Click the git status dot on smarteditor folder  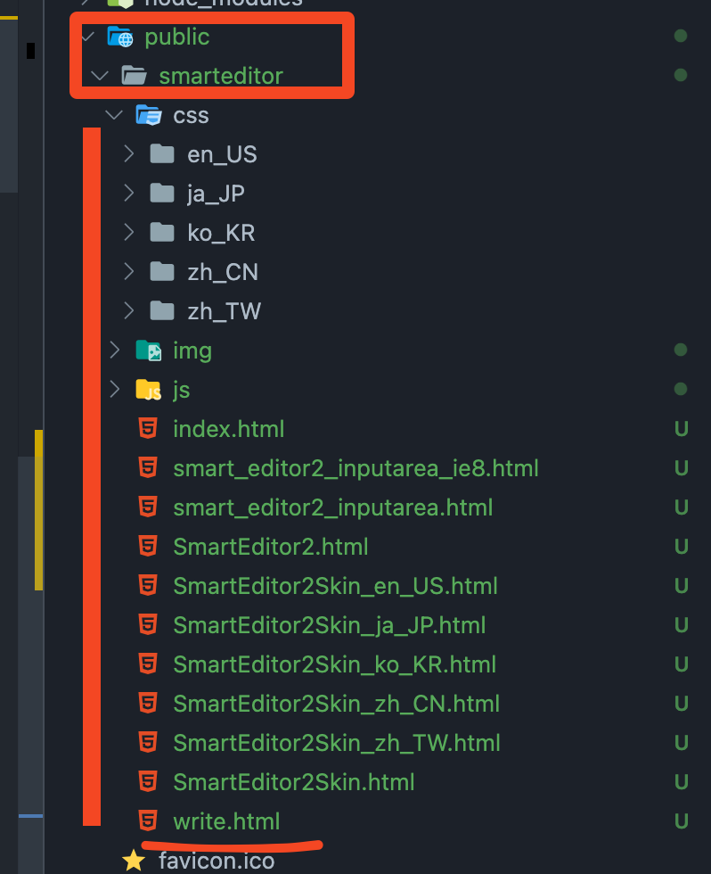pyautogui.click(x=681, y=75)
